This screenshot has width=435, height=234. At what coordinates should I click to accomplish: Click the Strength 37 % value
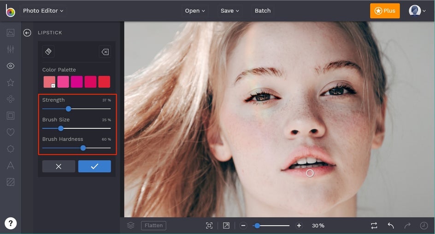coord(106,100)
